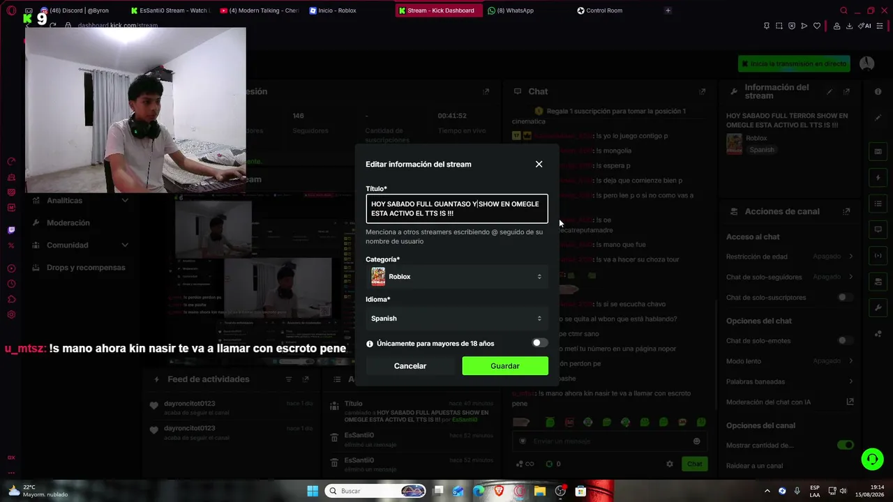This screenshot has height=502, width=893.
Task: Click the lightning bolt icon in right sidebar
Action: point(878,178)
